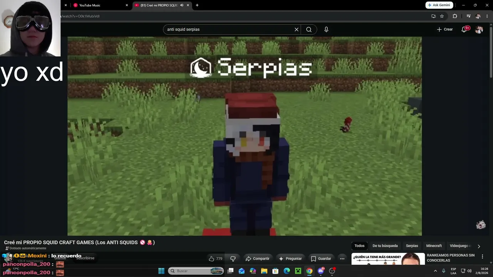Open Microsoft 365 from the taskbar
The image size is (493, 277).
coord(253,271)
